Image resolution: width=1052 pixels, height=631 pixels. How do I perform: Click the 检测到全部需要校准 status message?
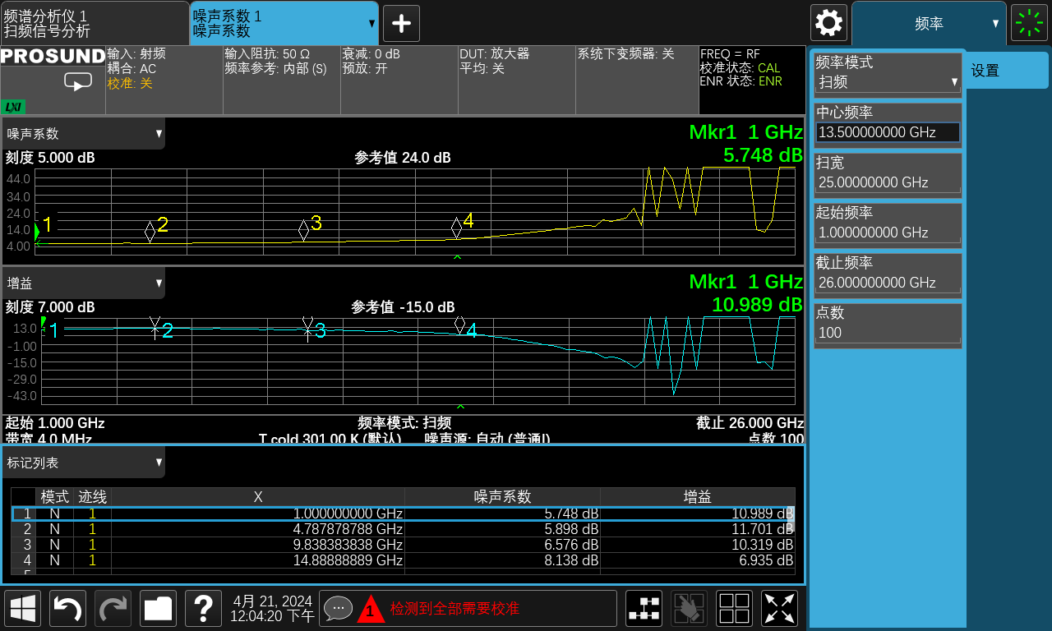[454, 609]
